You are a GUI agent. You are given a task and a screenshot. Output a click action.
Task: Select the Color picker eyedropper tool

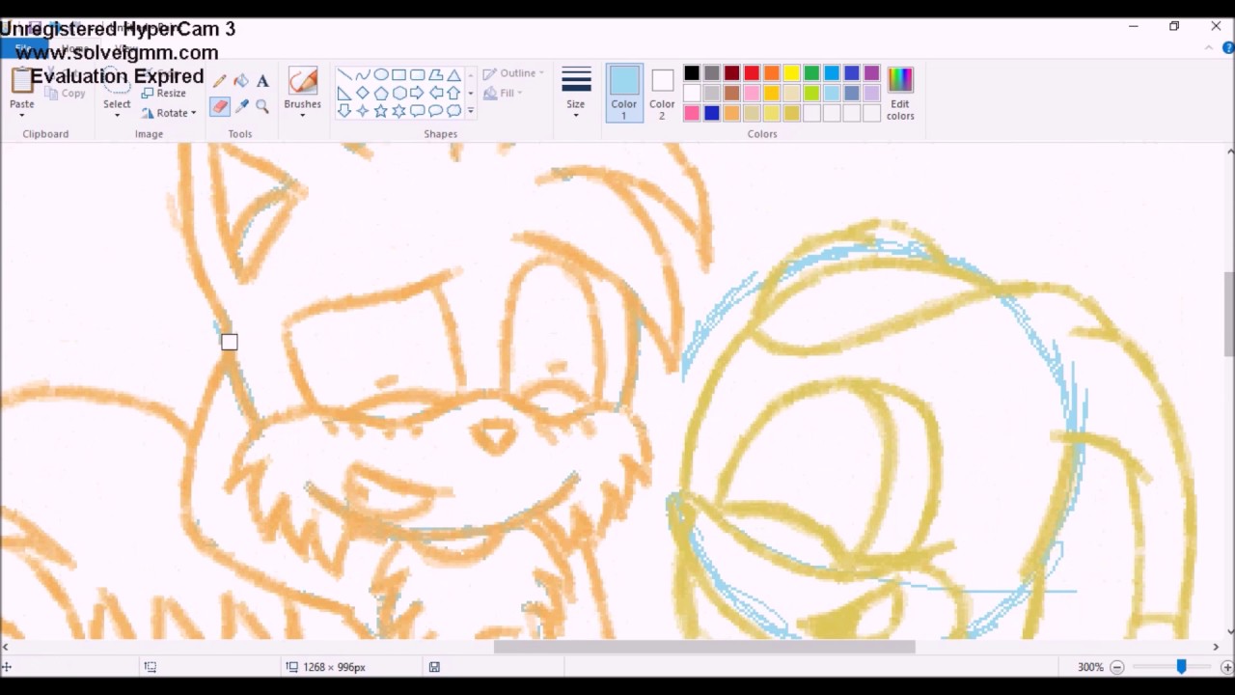241,106
